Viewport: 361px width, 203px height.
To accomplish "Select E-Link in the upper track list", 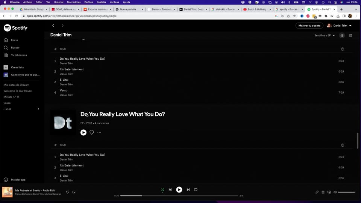I will pyautogui.click(x=64, y=80).
